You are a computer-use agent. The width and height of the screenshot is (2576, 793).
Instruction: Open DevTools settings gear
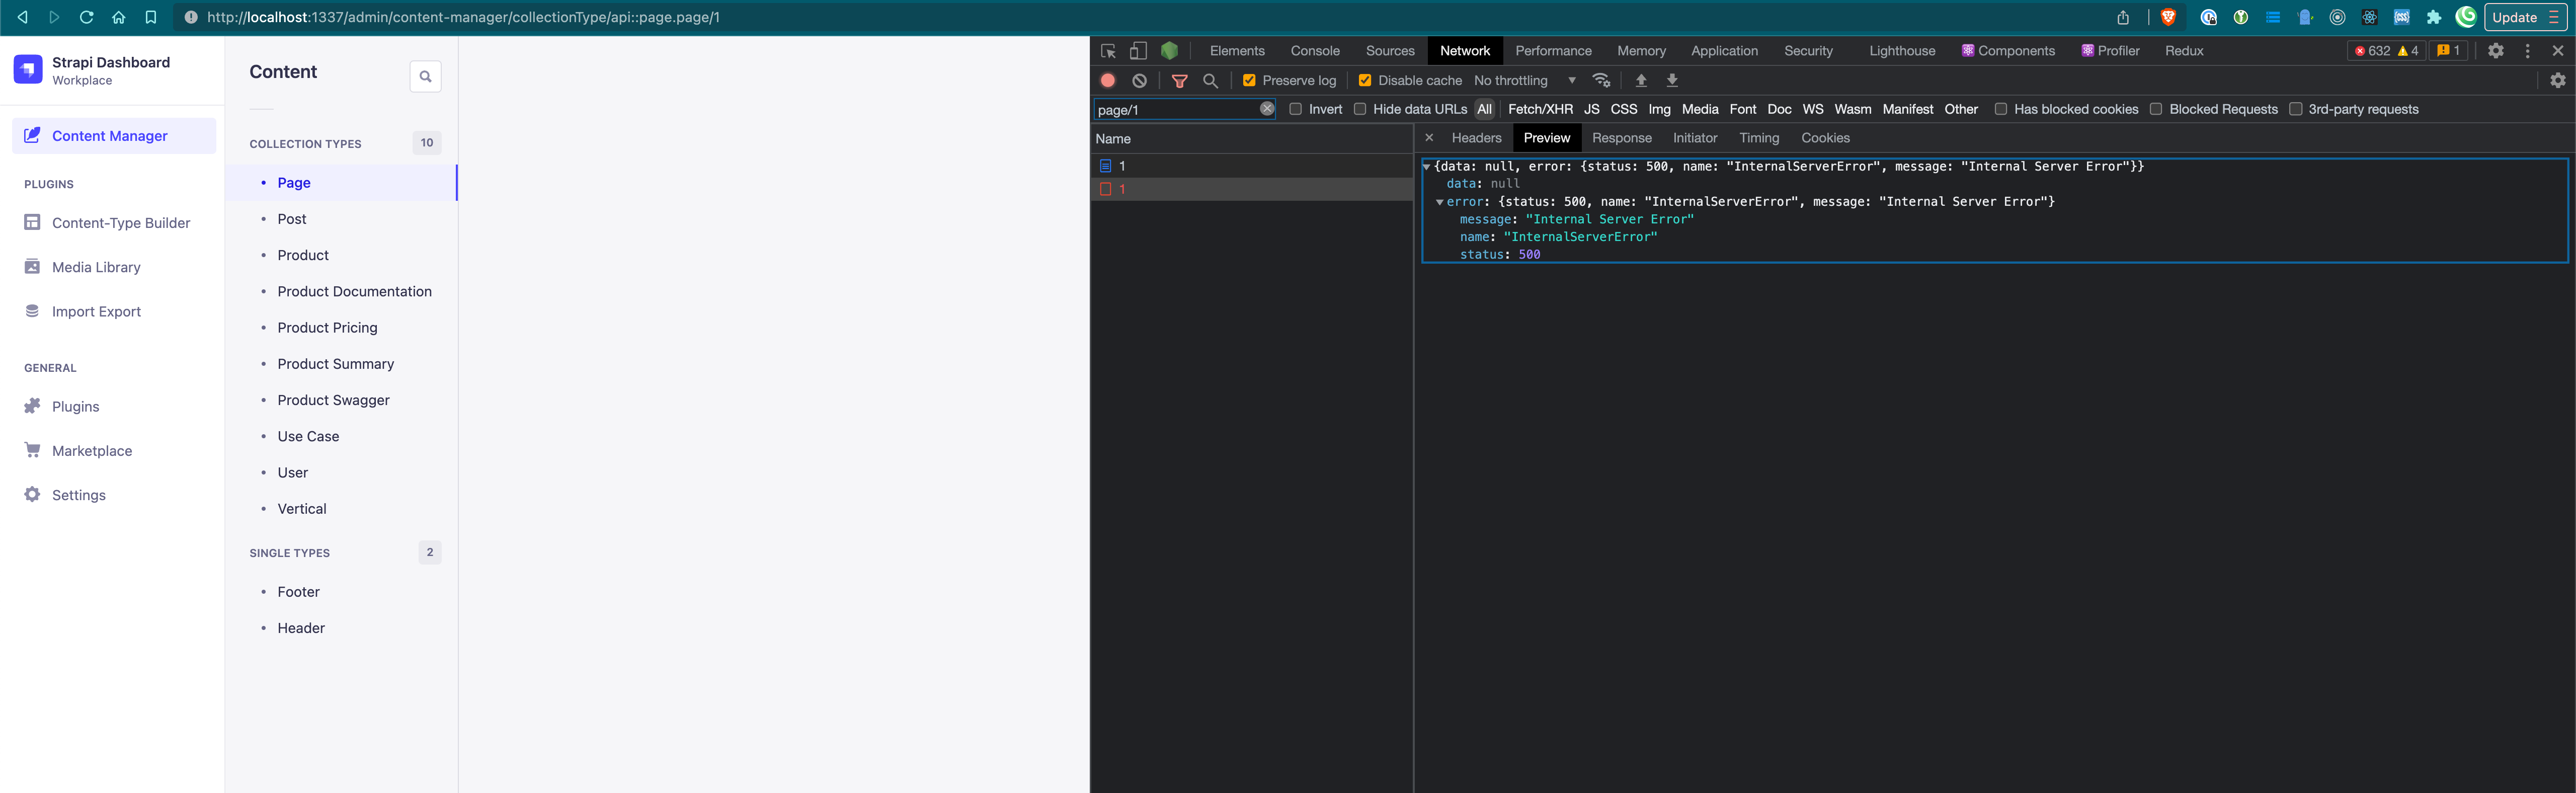[x=2496, y=50]
